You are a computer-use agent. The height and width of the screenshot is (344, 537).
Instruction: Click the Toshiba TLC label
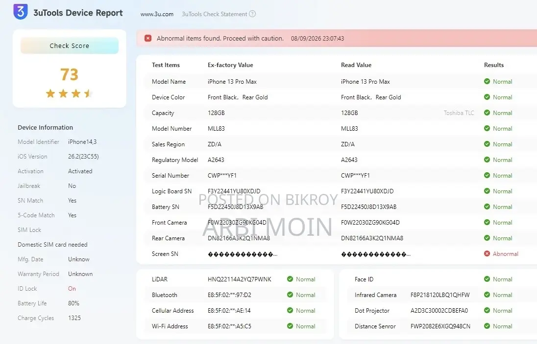(459, 113)
